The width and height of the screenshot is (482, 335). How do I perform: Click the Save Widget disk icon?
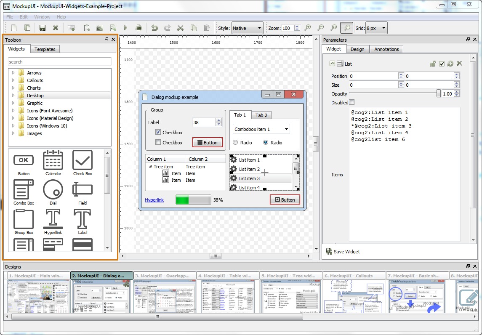[329, 251]
